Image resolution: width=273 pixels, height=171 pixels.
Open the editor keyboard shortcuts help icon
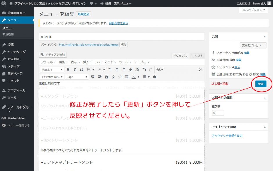[x=155, y=77]
